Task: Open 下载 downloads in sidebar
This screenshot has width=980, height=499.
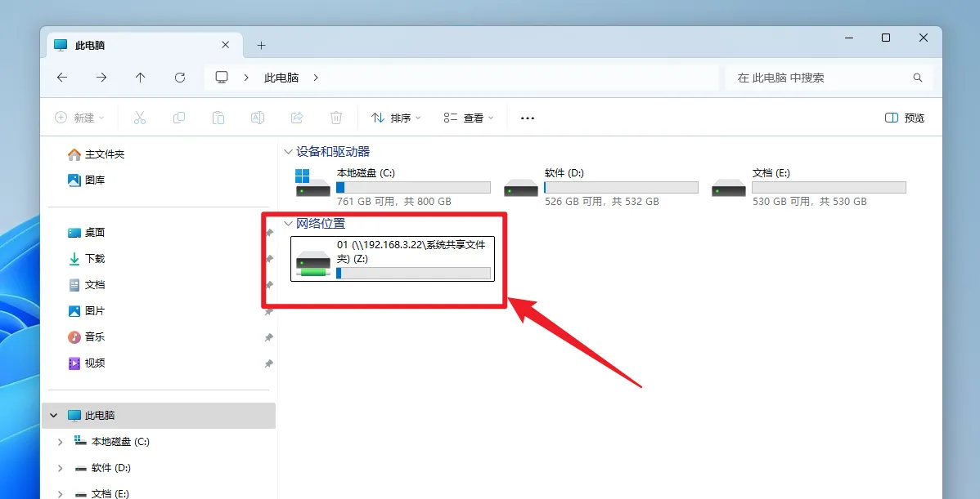Action: [x=86, y=258]
